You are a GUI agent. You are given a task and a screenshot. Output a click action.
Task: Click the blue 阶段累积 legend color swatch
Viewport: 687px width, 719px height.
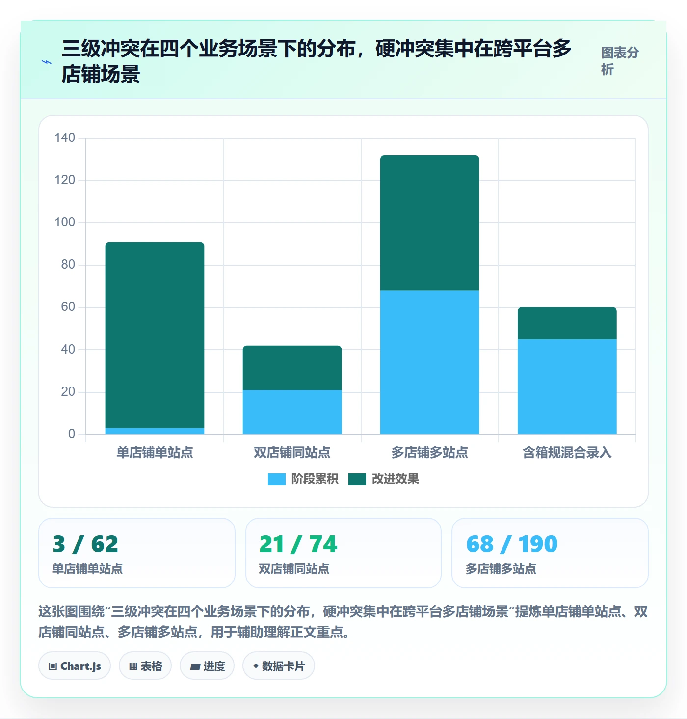click(277, 479)
